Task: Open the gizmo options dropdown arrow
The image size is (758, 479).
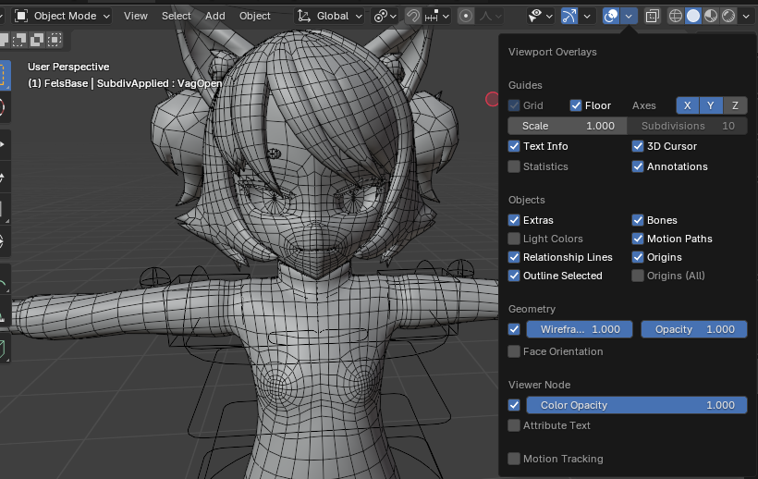Action: coord(587,16)
